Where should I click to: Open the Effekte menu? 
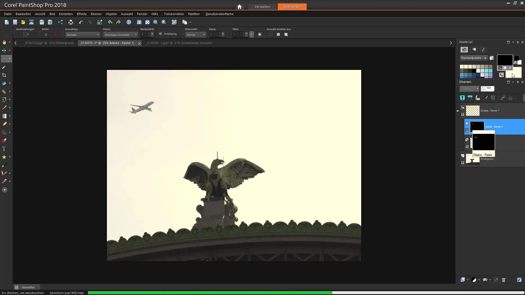click(81, 14)
